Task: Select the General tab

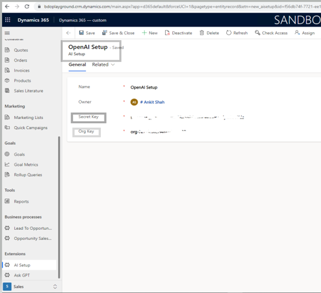Action: click(x=77, y=65)
